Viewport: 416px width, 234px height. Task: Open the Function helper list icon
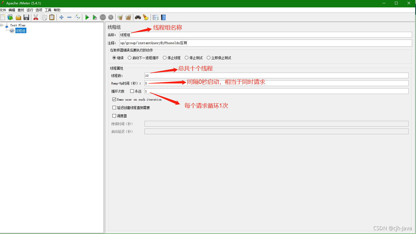click(155, 18)
